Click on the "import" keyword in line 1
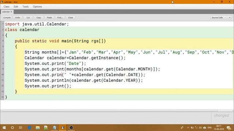Viewport: 234px width, 131px height. coord(12,24)
